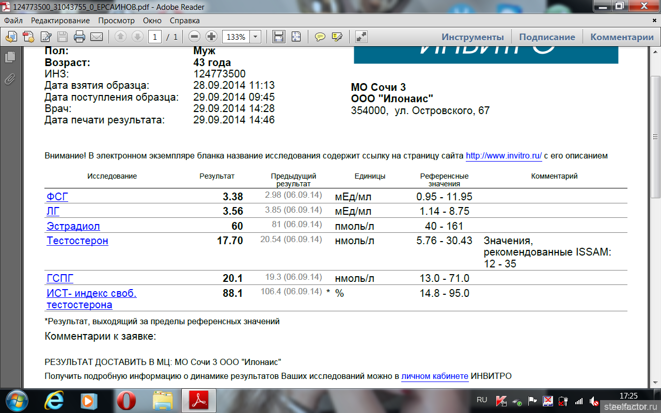Open the zoom percentage dropdown
Viewport: 661px width, 413px height.
255,37
